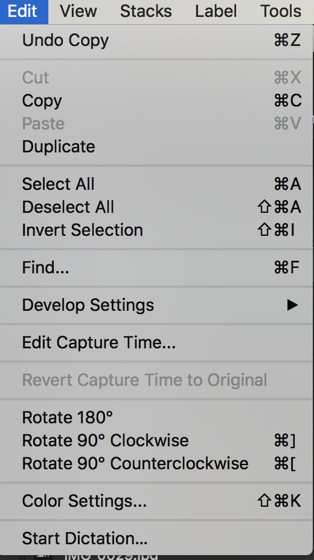Open the View menu
The height and width of the screenshot is (560, 314).
pos(78,11)
